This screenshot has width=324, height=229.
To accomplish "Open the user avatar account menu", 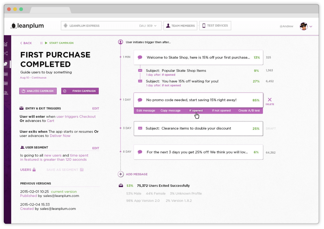I will coord(306,26).
